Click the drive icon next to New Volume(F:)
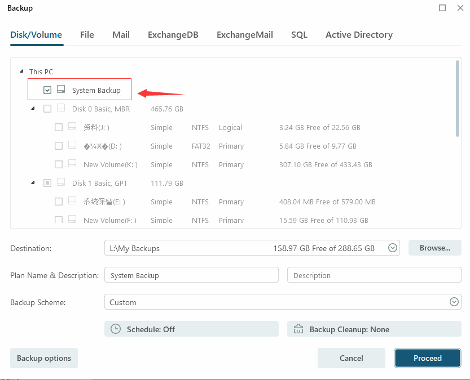 pyautogui.click(x=72, y=220)
